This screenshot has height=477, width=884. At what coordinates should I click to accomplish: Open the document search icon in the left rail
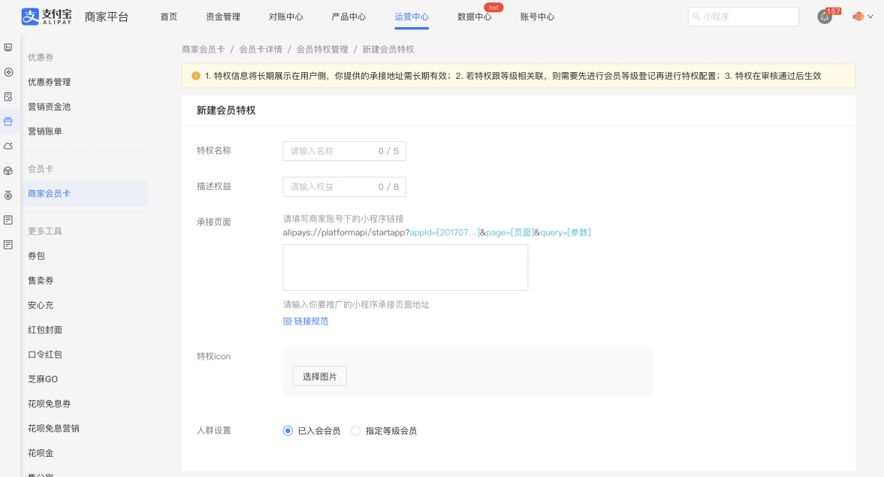[8, 97]
